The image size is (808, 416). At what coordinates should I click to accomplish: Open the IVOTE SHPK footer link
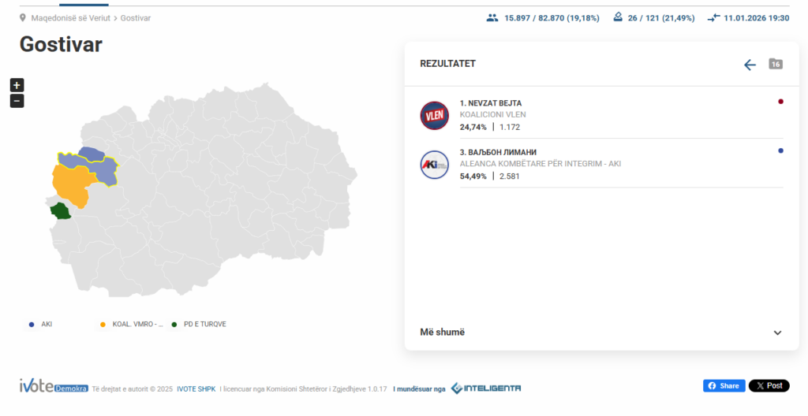196,388
